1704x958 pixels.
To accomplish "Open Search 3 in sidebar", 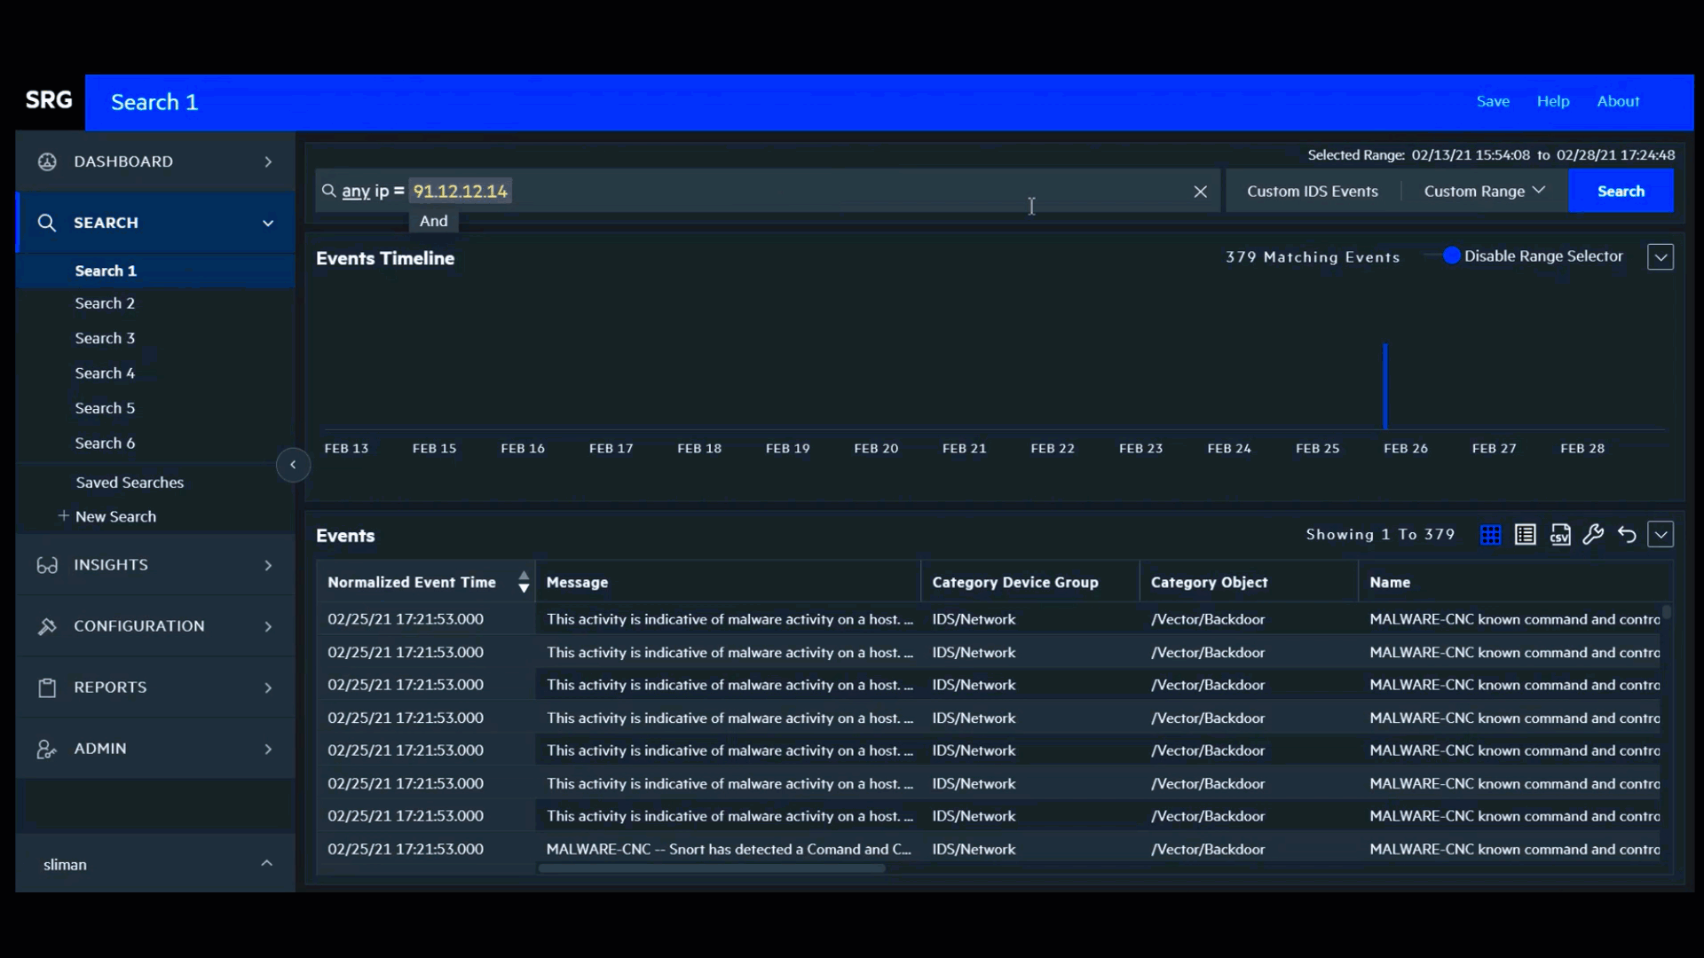I will point(105,338).
